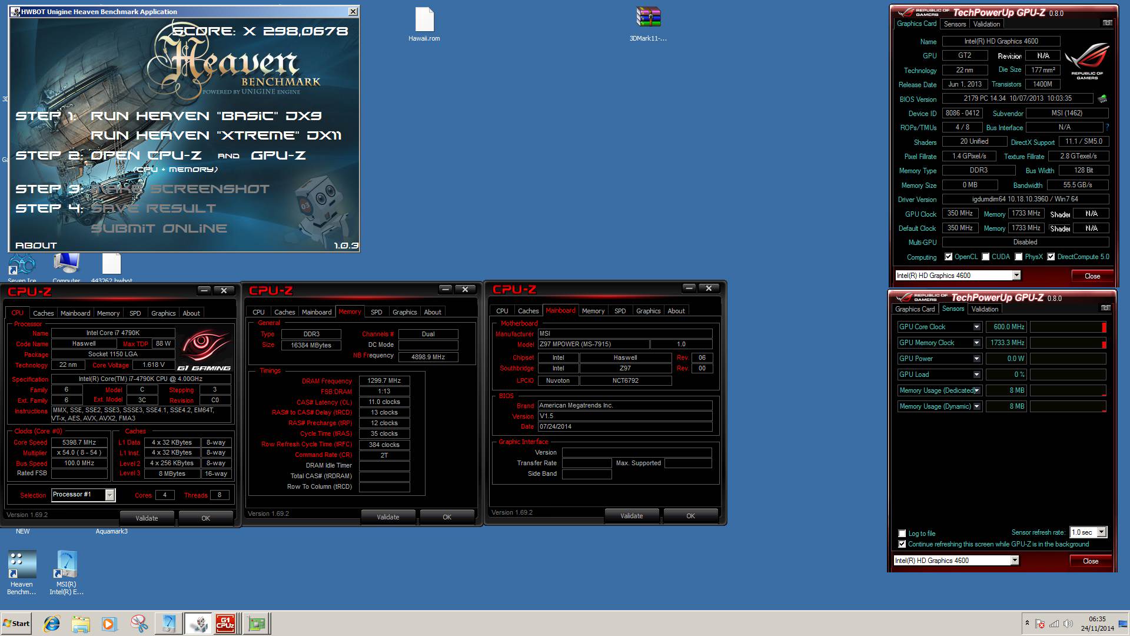
Task: Click OK in the middle CPU-Z Memory window
Action: [447, 517]
